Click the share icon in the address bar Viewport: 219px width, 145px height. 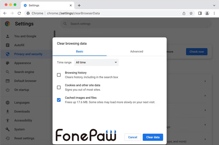(x=184, y=13)
